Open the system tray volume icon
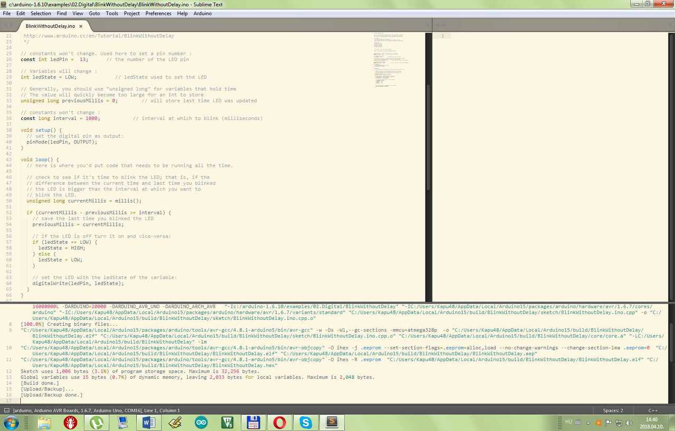This screenshot has width=675, height=431. 629,423
